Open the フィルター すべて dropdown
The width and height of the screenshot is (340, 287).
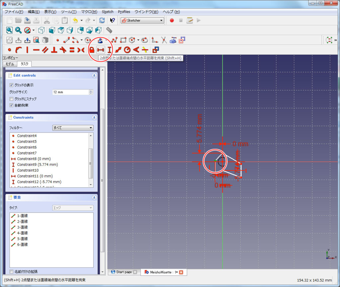(73, 128)
